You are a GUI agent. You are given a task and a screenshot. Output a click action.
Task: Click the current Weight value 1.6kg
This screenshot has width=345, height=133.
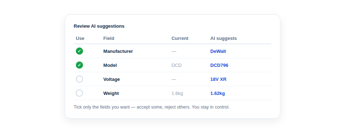pyautogui.click(x=177, y=93)
